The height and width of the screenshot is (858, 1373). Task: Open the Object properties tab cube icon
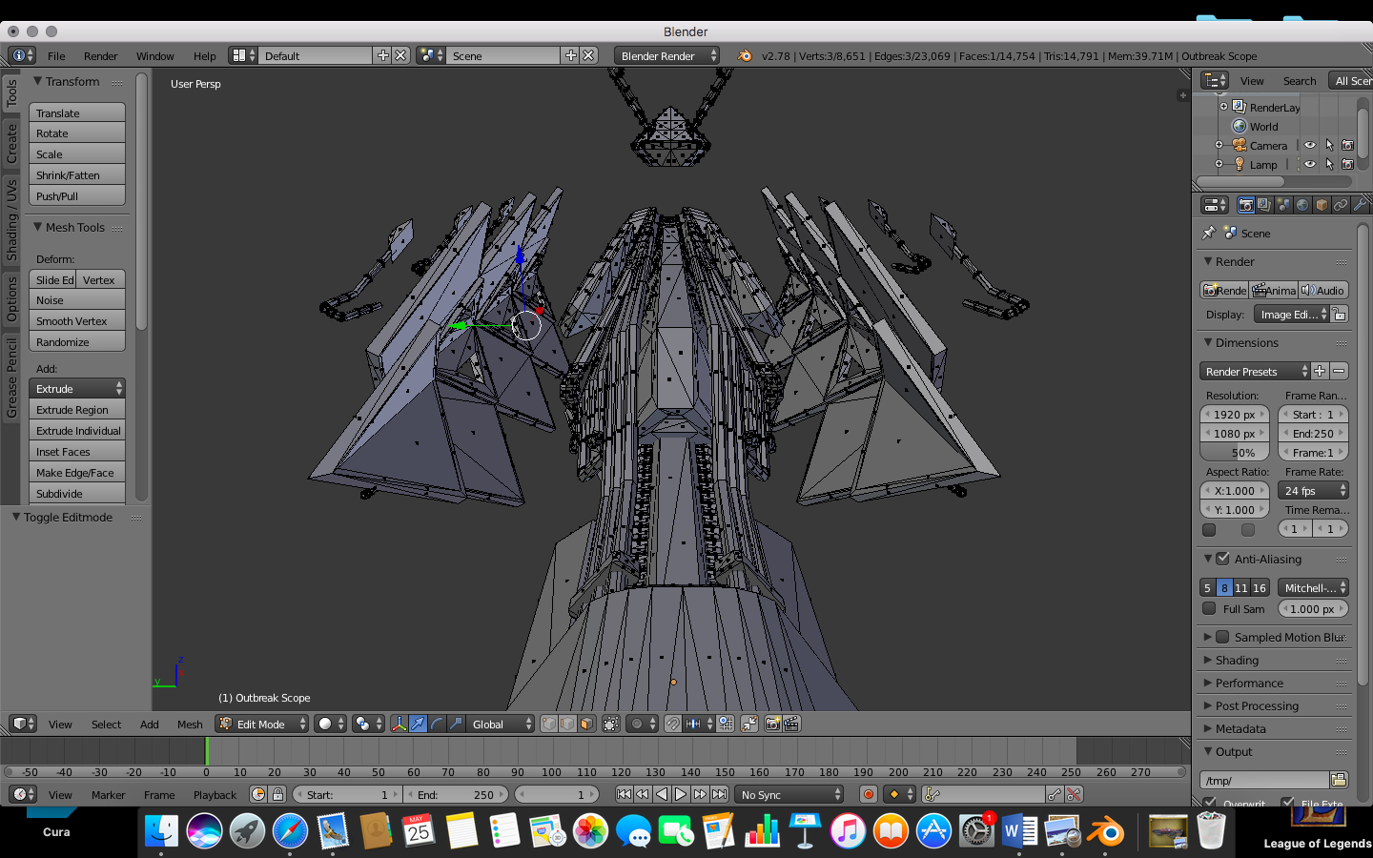tap(1322, 205)
